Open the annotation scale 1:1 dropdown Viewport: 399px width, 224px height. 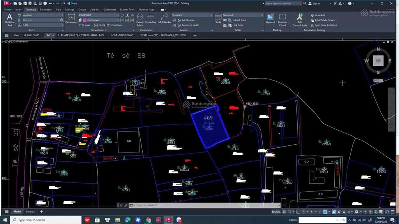350,212
